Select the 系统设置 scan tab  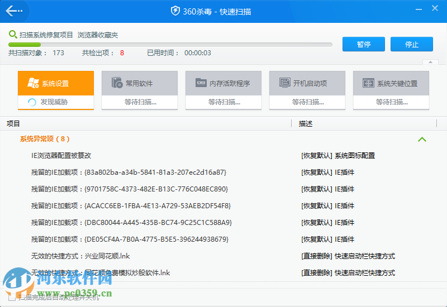pyautogui.click(x=56, y=90)
